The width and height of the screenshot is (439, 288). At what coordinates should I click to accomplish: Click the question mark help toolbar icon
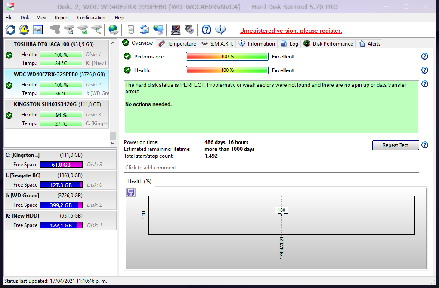[x=207, y=30]
